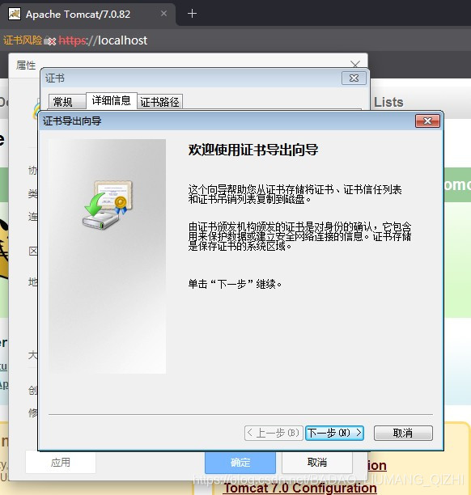Viewport: 471px width, 495px height.
Task: Cancel the certificate export wizard (取消)
Action: 403,433
